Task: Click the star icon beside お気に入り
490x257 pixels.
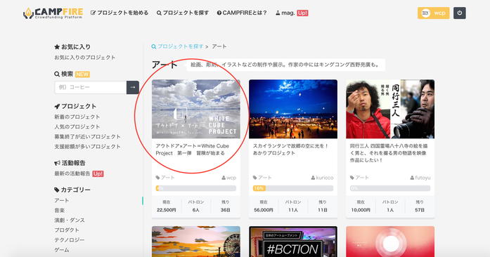Action: (x=57, y=47)
